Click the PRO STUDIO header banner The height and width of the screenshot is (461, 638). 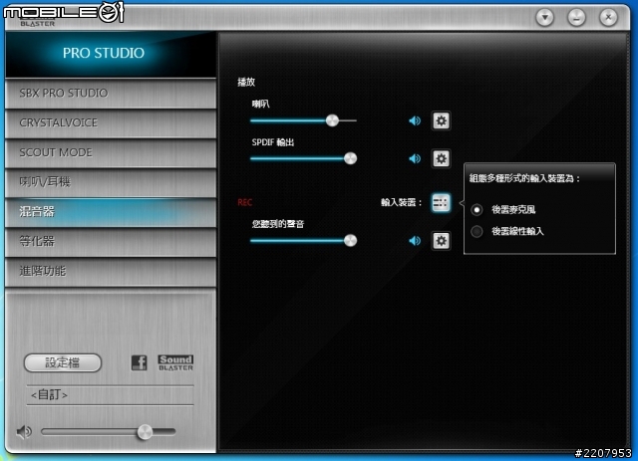111,54
